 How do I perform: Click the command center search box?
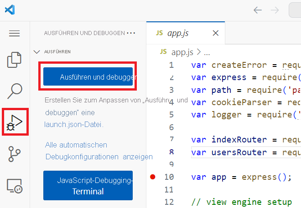click(x=295, y=10)
